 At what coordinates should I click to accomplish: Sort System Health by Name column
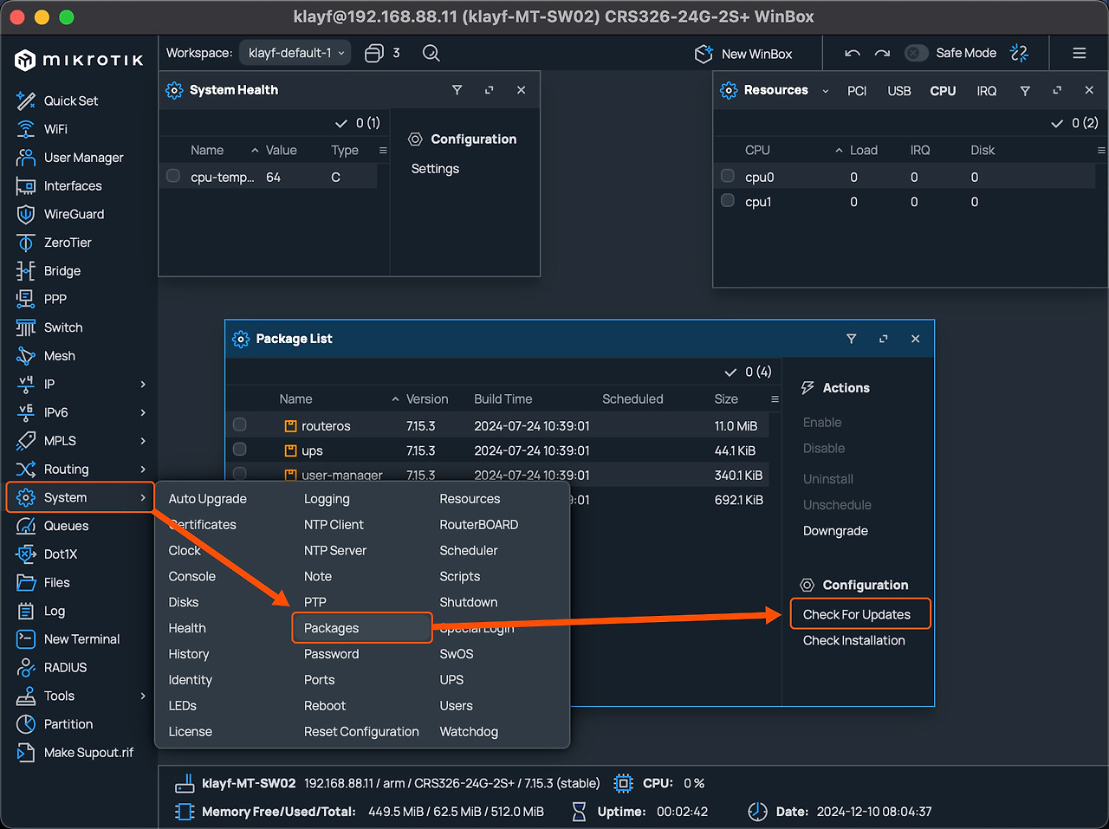click(x=207, y=150)
